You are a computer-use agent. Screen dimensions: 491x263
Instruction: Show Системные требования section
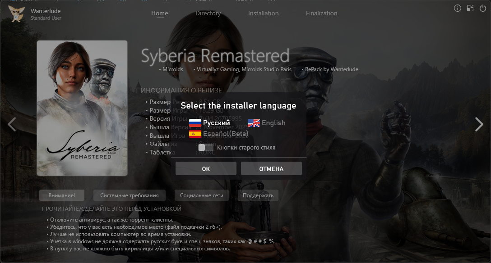tap(130, 195)
